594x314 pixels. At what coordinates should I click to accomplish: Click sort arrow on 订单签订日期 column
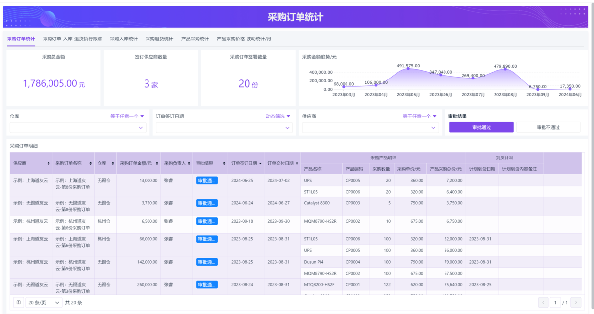tap(260, 163)
